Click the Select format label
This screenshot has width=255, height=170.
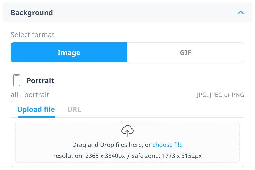point(33,35)
